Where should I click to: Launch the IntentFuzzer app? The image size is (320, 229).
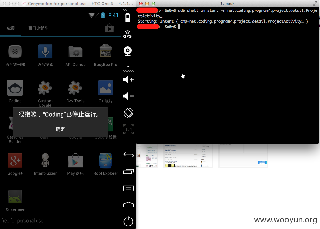pos(45,164)
